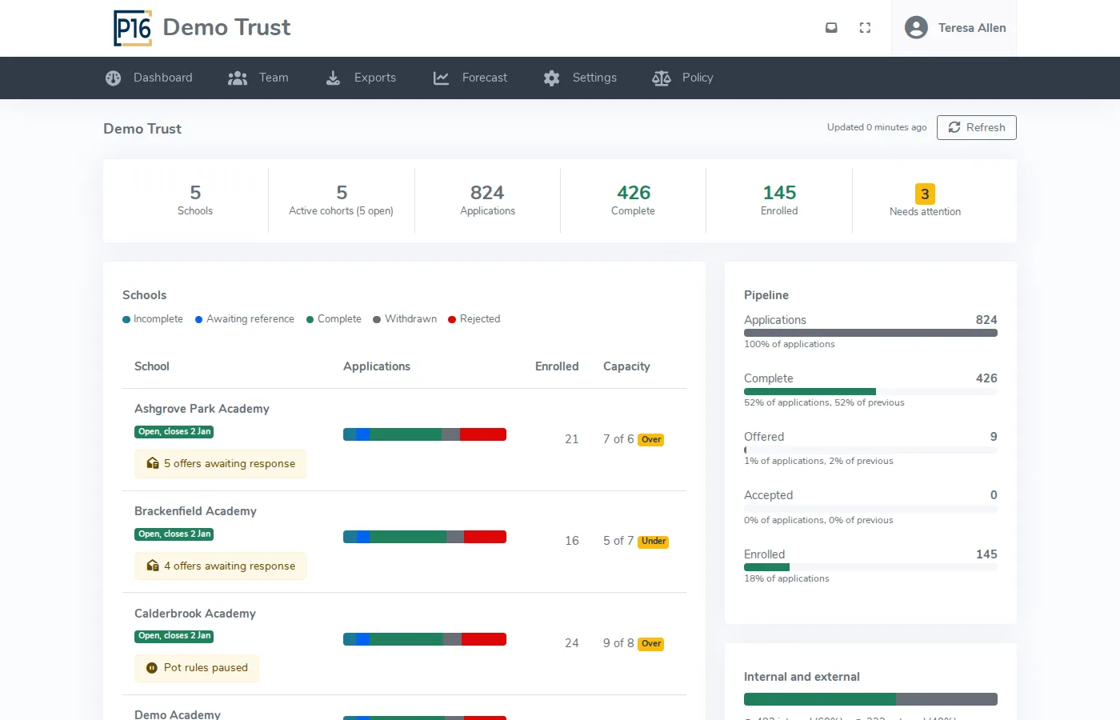The height and width of the screenshot is (720, 1120).
Task: Click the Refresh circular arrows icon
Action: point(954,127)
